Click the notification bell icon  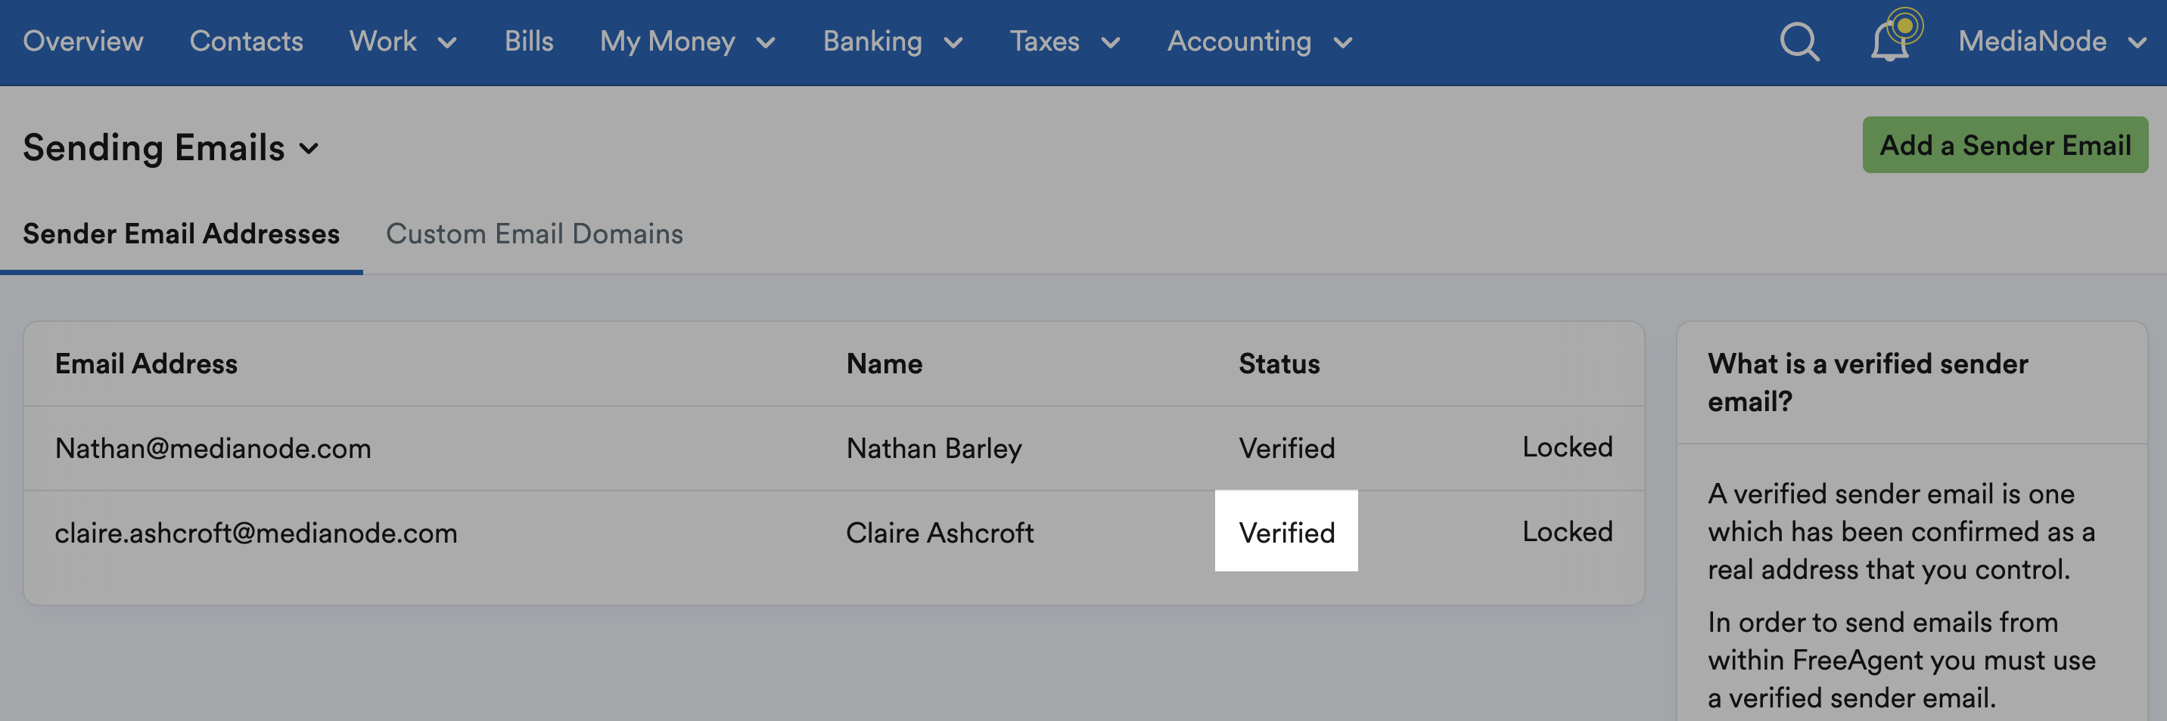[1891, 44]
